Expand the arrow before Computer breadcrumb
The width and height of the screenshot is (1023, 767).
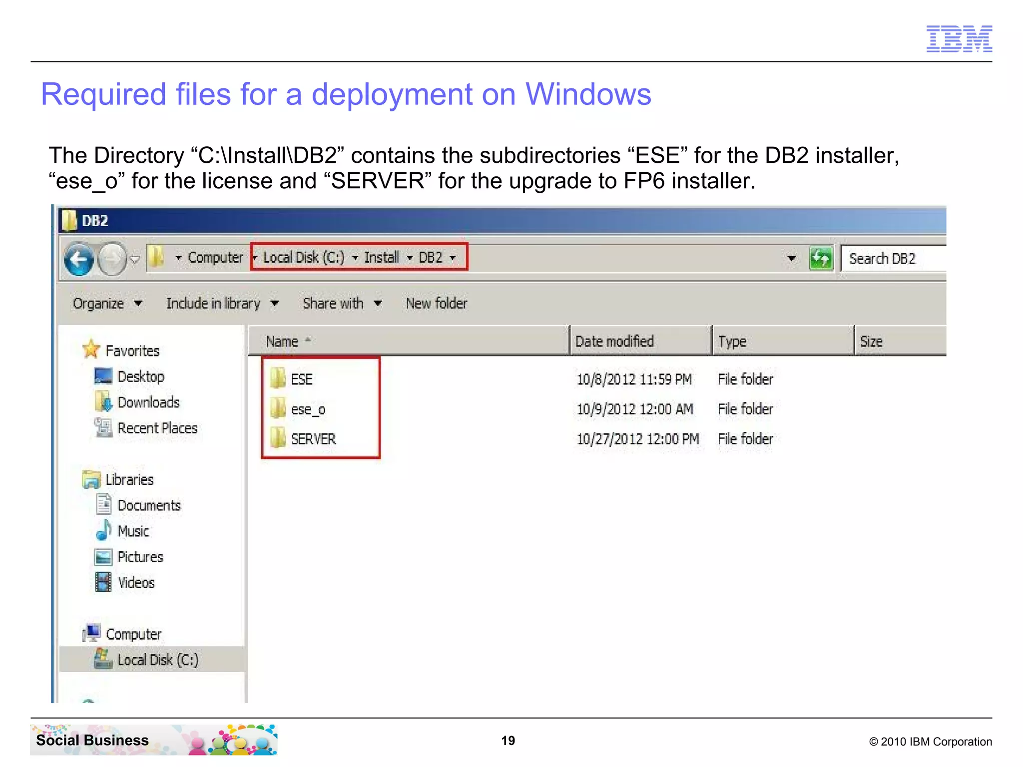tap(178, 258)
